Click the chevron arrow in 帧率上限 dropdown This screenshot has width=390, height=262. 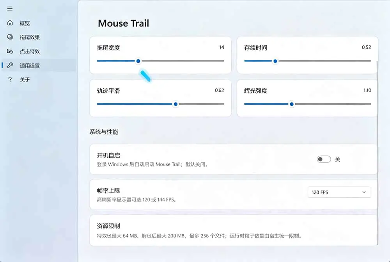point(364,192)
